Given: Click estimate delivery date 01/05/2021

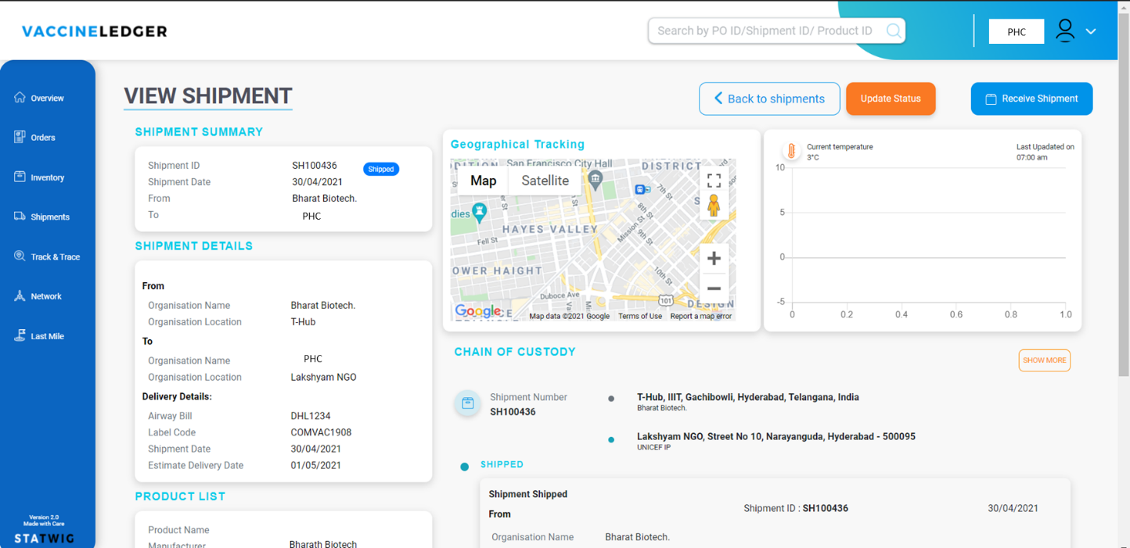Looking at the screenshot, I should point(316,465).
